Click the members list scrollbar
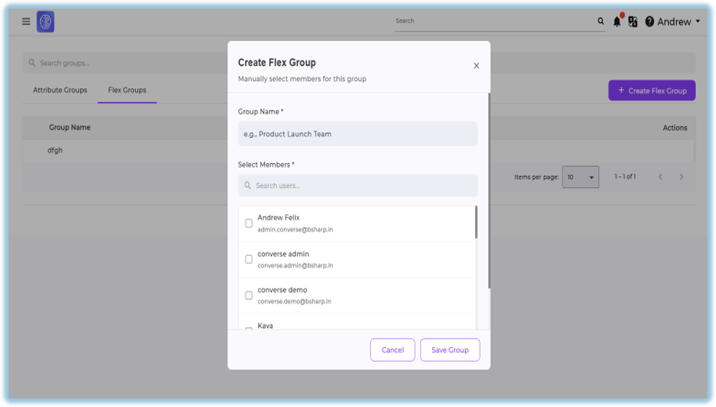The width and height of the screenshot is (716, 407). coord(476,223)
